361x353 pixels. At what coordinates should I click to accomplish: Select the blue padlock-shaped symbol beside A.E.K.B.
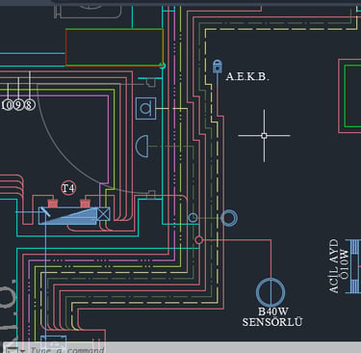218,67
